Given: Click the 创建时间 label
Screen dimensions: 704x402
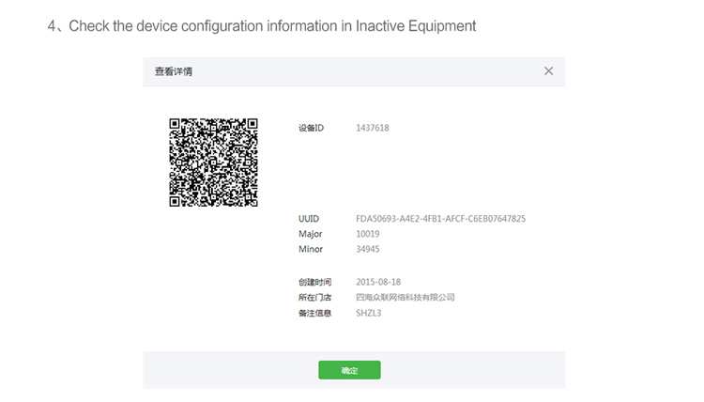Looking at the screenshot, I should pyautogui.click(x=314, y=282).
